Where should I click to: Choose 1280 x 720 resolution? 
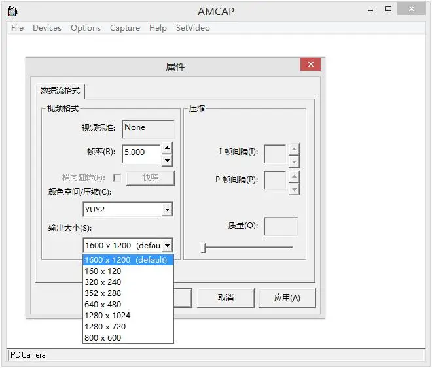tap(128, 326)
